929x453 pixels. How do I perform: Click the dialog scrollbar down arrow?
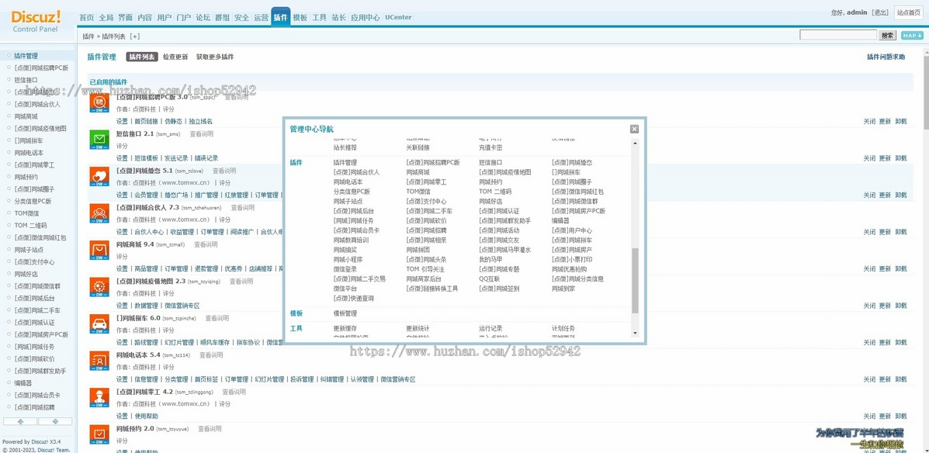[635, 334]
